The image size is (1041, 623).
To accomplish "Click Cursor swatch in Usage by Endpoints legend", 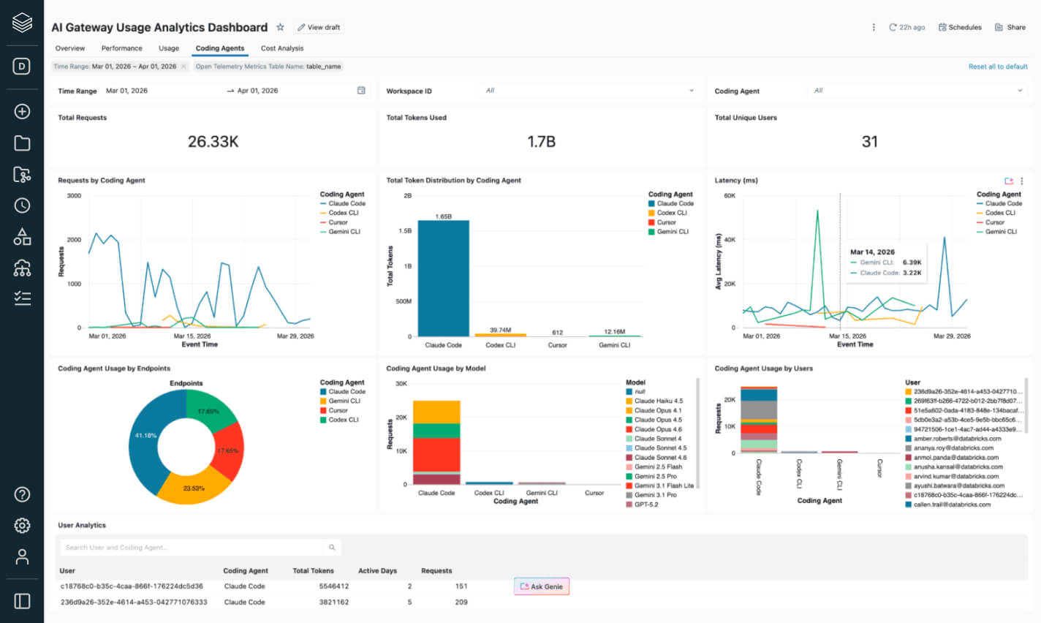I will (x=323, y=410).
